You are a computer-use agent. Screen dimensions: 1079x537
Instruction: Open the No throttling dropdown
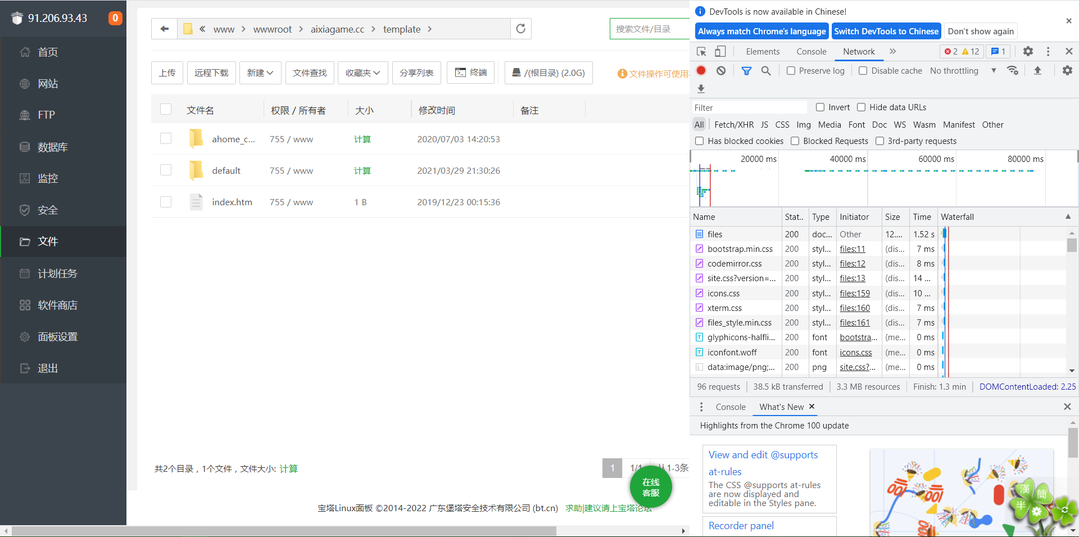963,70
